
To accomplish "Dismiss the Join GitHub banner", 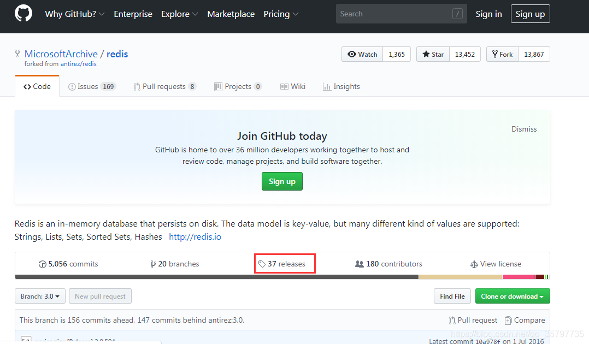I will (523, 129).
